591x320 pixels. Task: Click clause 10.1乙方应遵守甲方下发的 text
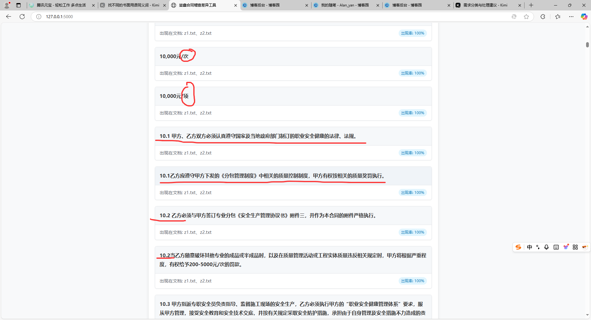click(273, 176)
